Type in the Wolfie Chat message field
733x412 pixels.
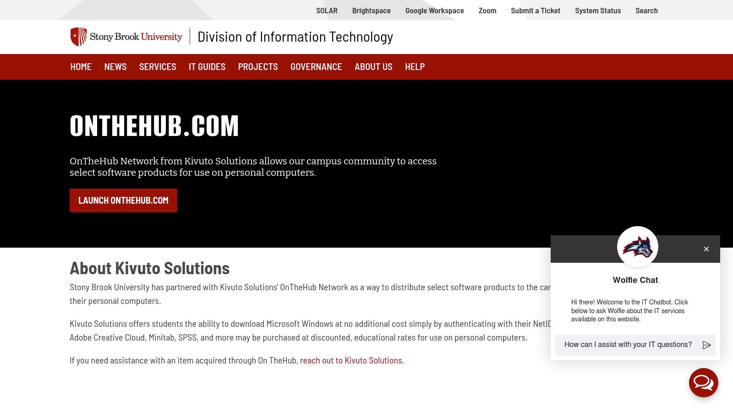(628, 345)
